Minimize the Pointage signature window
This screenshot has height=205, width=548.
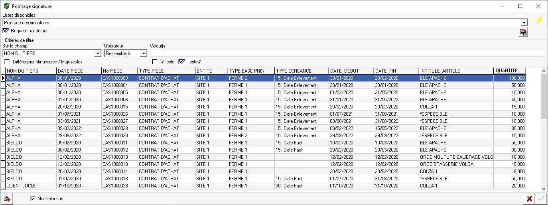click(502, 6)
